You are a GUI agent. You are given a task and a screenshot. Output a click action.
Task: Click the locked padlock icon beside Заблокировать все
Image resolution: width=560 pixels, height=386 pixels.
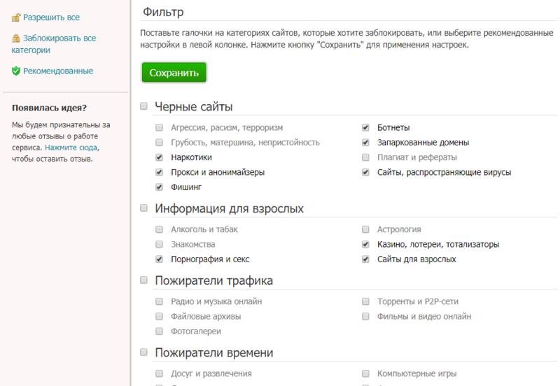(16, 38)
